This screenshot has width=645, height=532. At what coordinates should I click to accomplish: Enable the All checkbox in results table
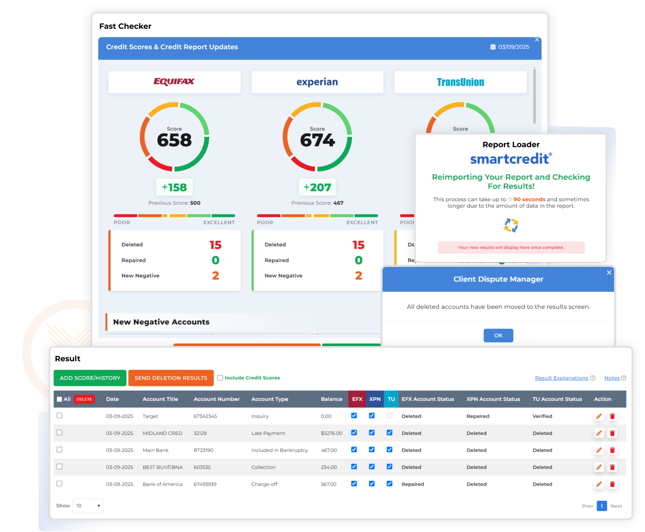[60, 398]
